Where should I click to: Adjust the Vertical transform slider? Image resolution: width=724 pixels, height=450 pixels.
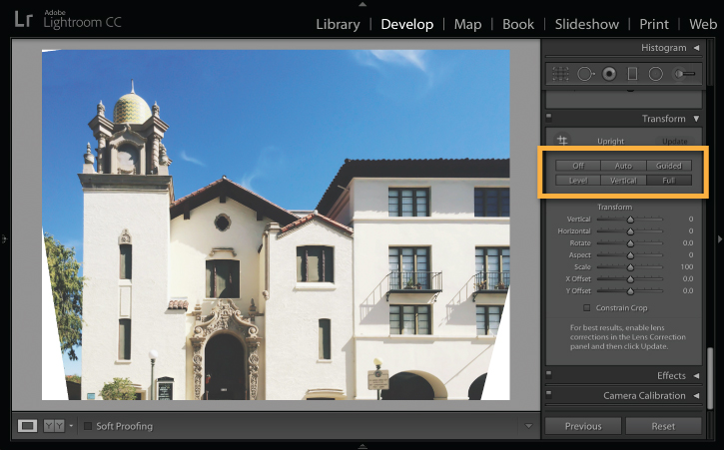coord(630,220)
